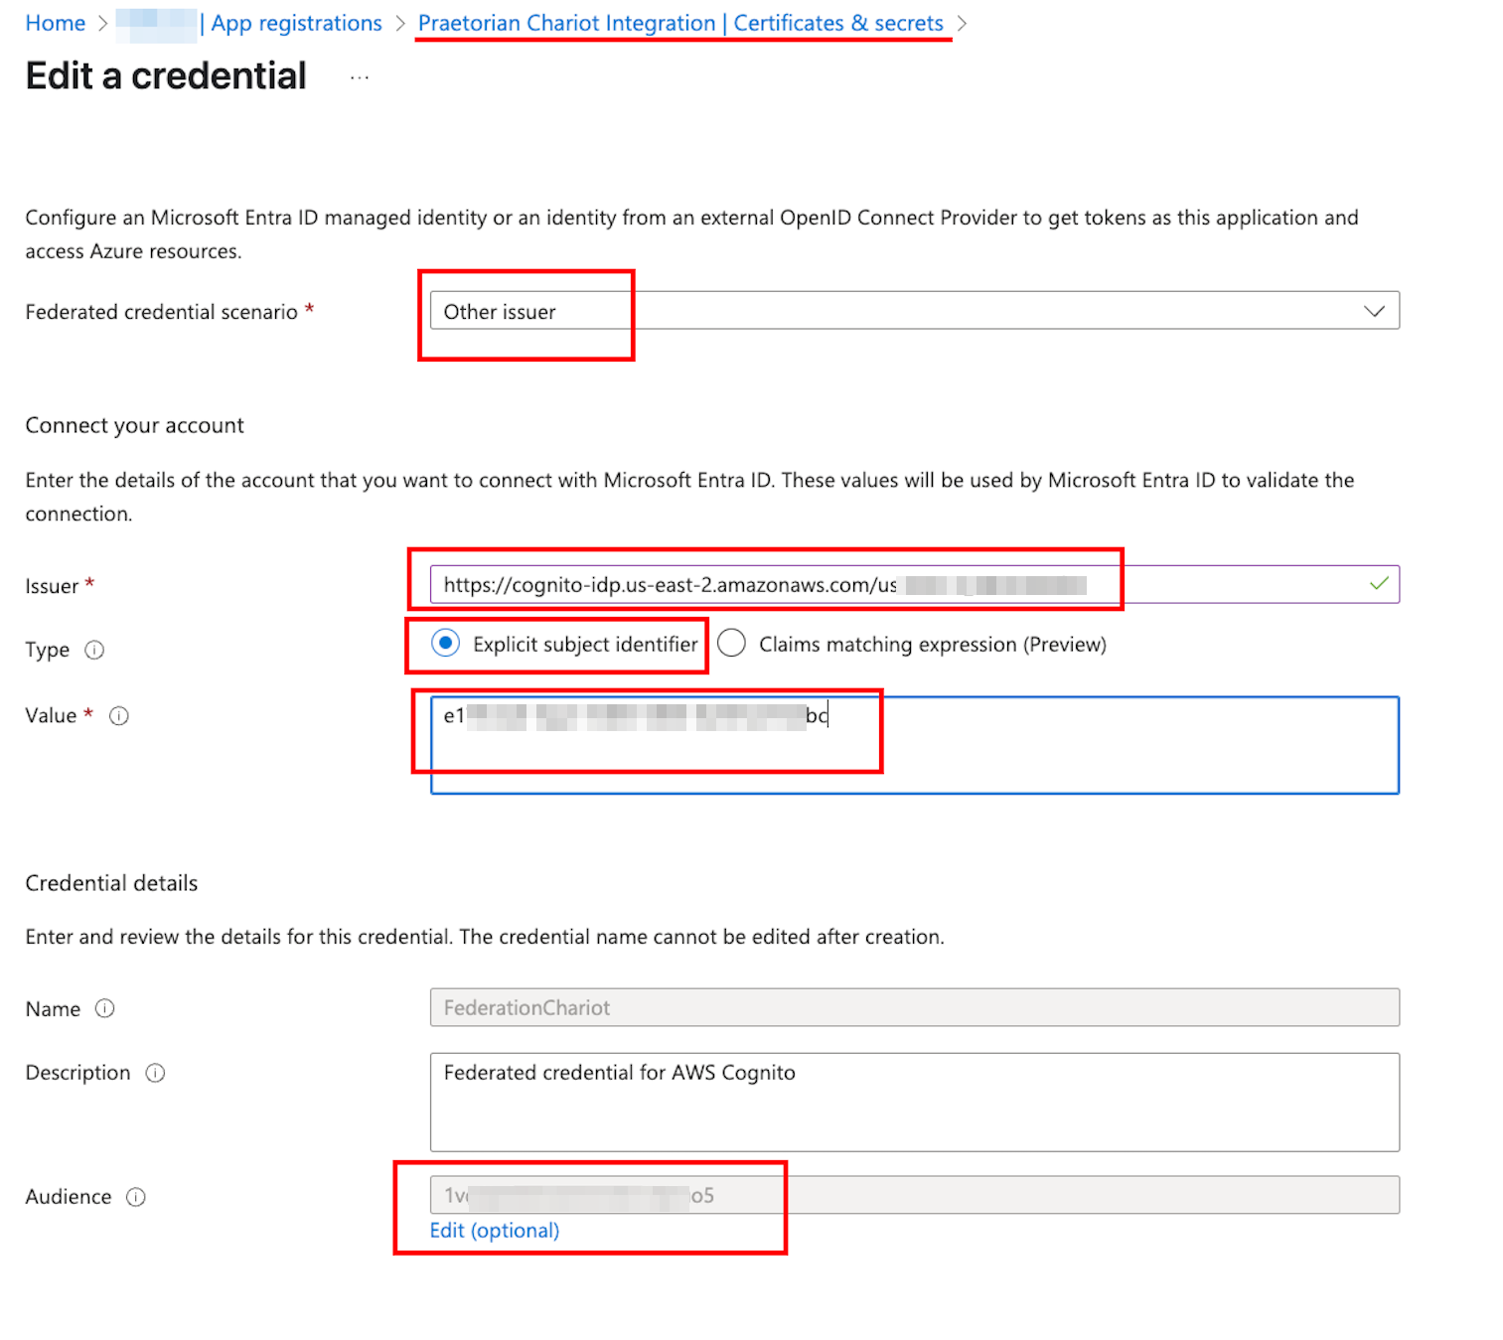
Task: Open App registrations breadcrumb
Action: pyautogui.click(x=296, y=23)
